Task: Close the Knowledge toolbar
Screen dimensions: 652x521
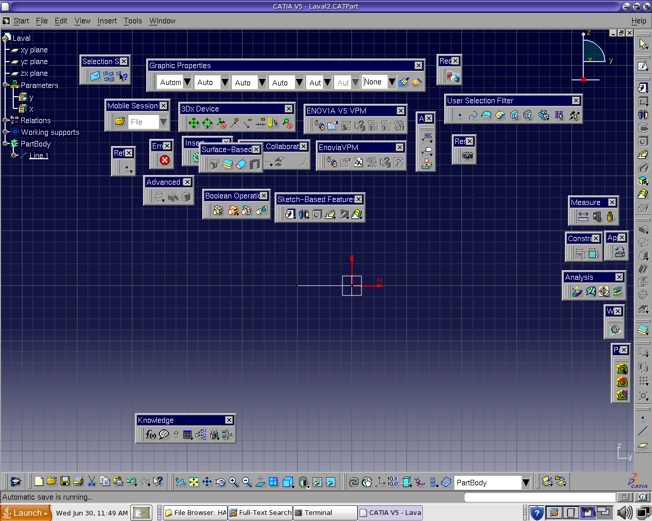Action: coord(229,420)
